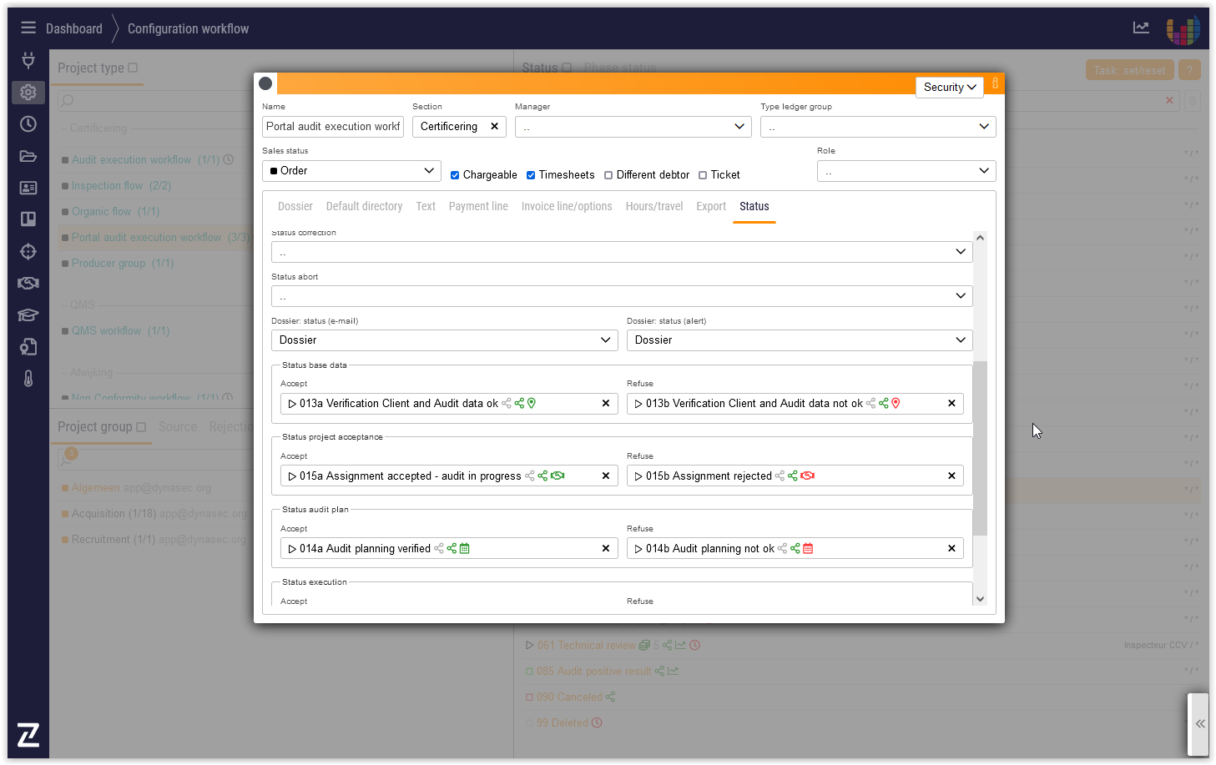Expand the Sales status Order dropdown
Viewport: 1216px width, 765px height.
351,171
